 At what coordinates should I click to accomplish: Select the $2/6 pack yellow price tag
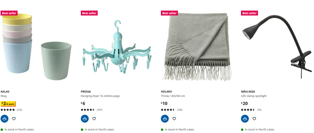point(8,104)
